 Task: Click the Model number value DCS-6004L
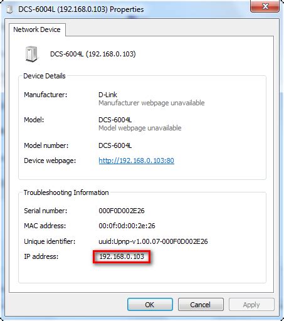pos(115,145)
